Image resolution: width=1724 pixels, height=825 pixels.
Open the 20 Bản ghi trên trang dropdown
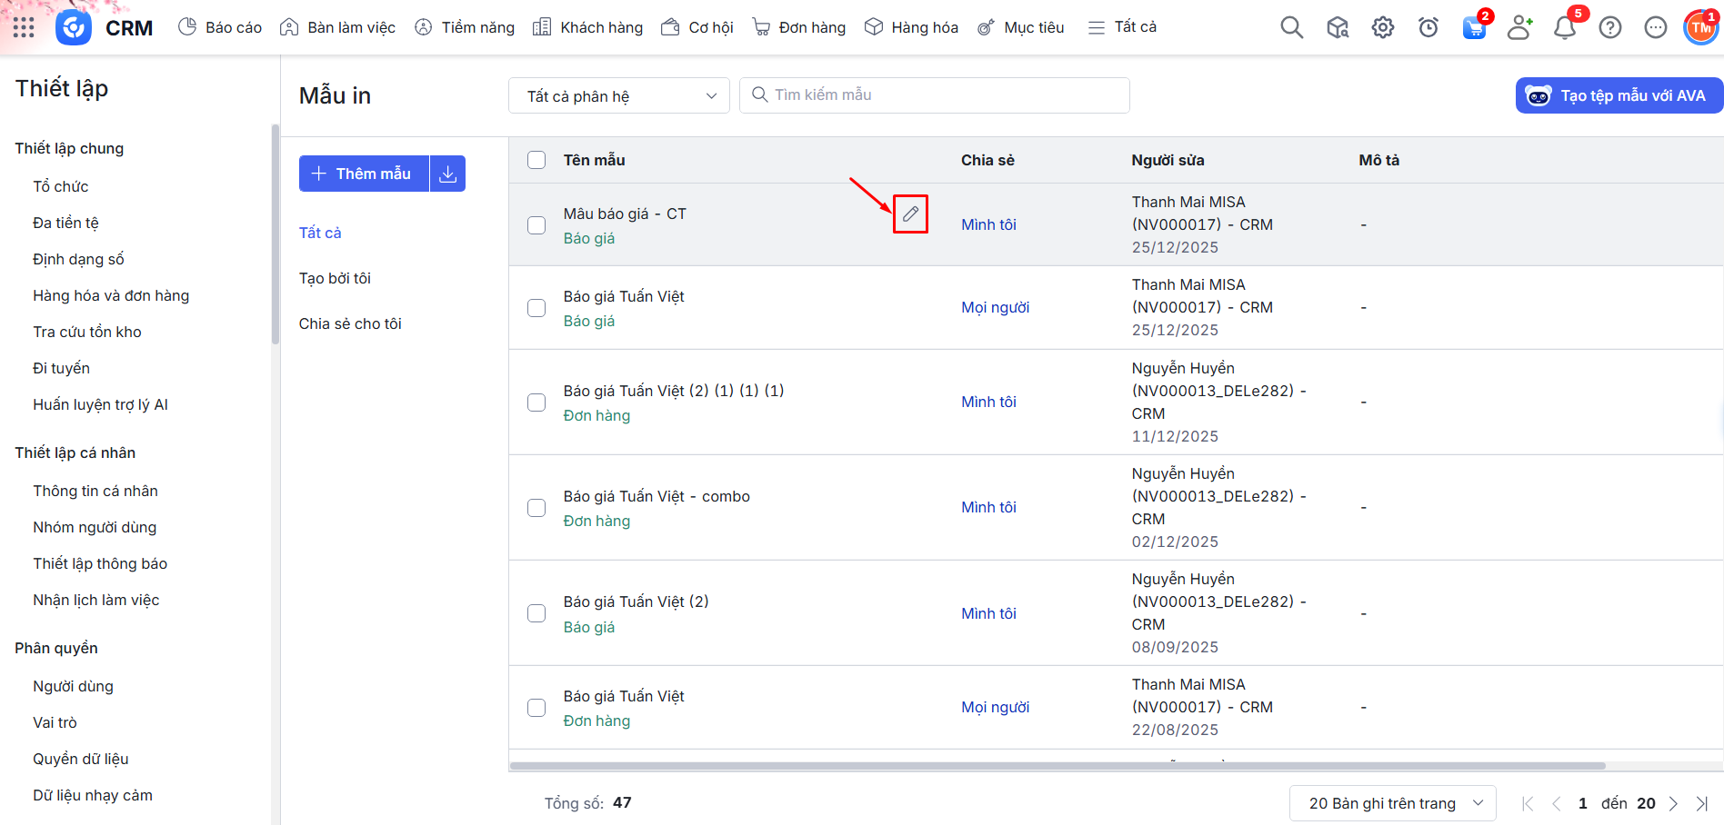pos(1392,803)
